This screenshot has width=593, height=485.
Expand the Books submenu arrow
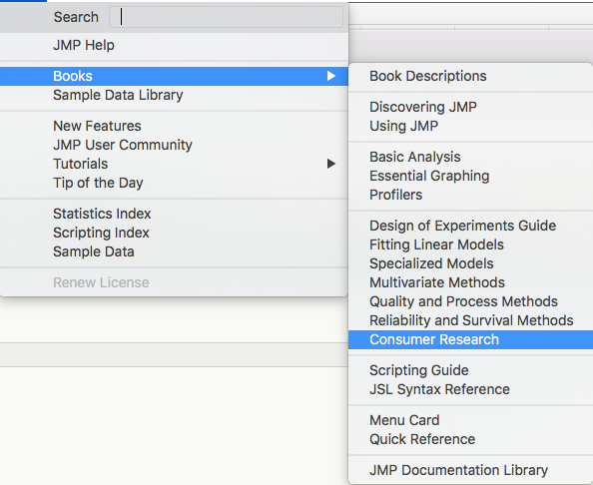click(330, 76)
